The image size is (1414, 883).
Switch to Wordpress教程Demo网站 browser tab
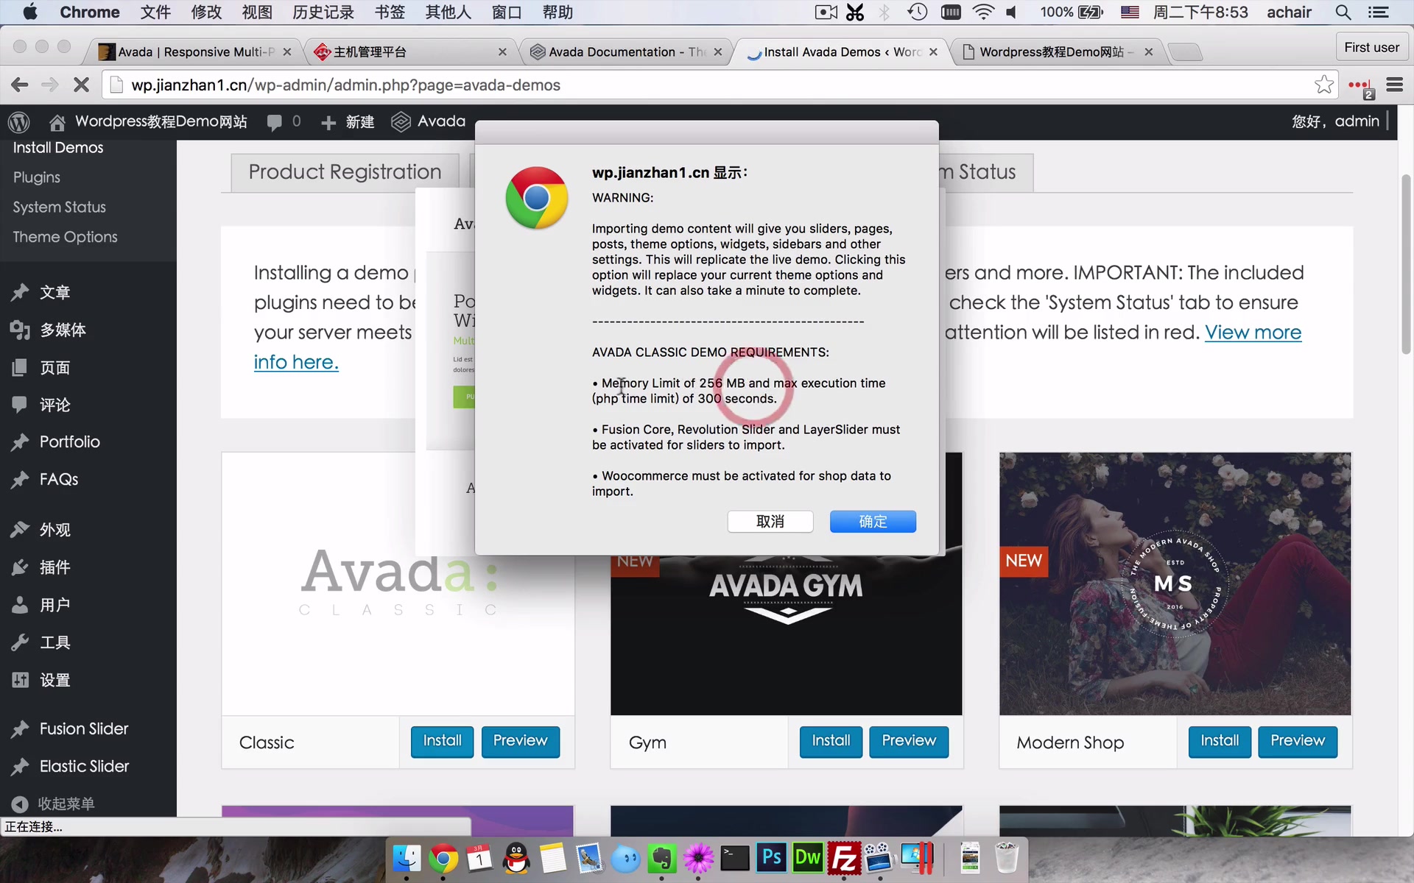[x=1058, y=52]
